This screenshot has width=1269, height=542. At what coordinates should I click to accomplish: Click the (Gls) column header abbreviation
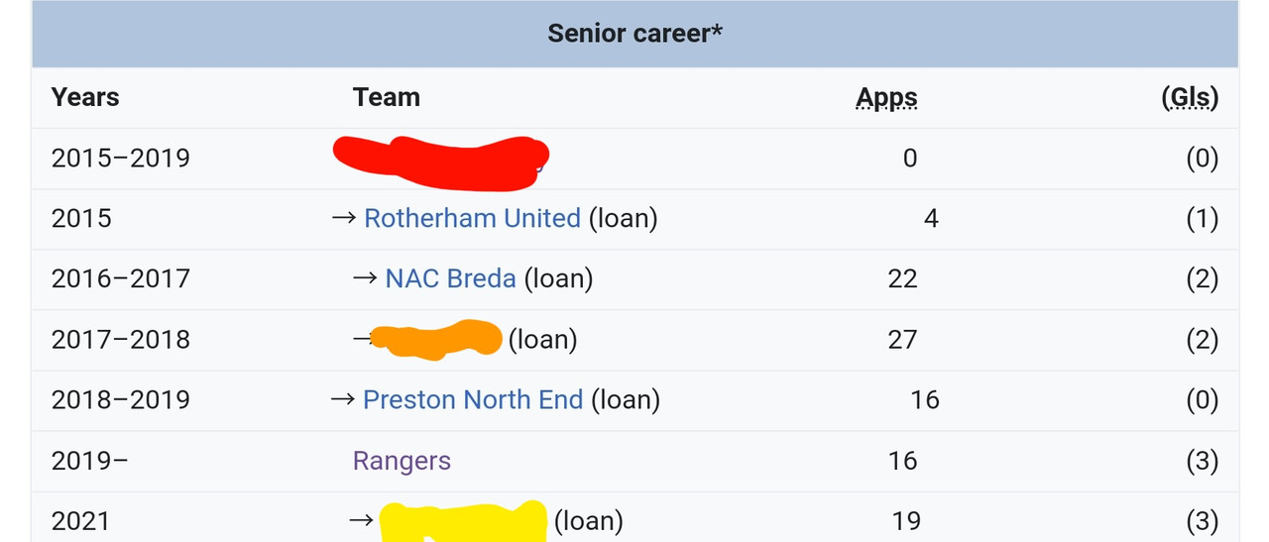coord(1190,97)
